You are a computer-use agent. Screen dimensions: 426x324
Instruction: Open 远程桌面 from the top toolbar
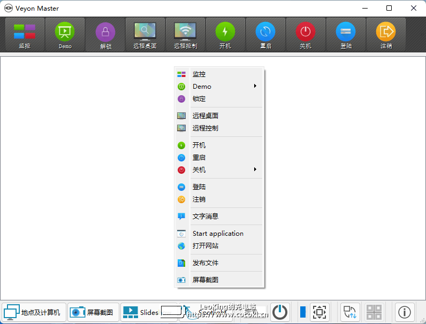tap(145, 35)
